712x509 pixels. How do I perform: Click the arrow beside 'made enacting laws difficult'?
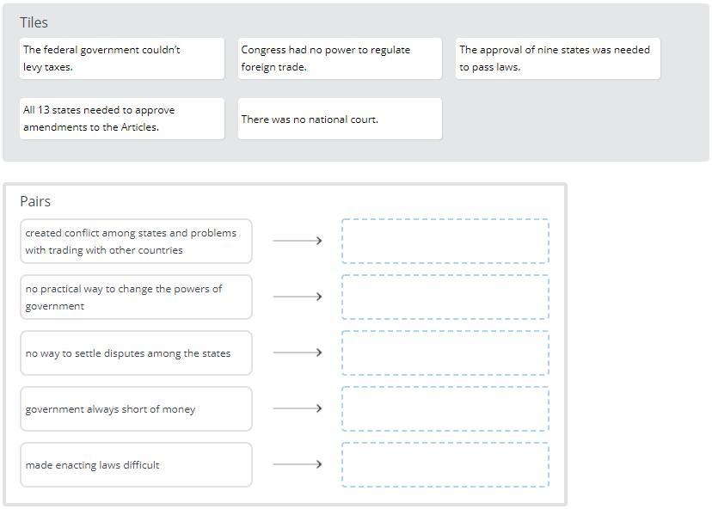tap(297, 464)
